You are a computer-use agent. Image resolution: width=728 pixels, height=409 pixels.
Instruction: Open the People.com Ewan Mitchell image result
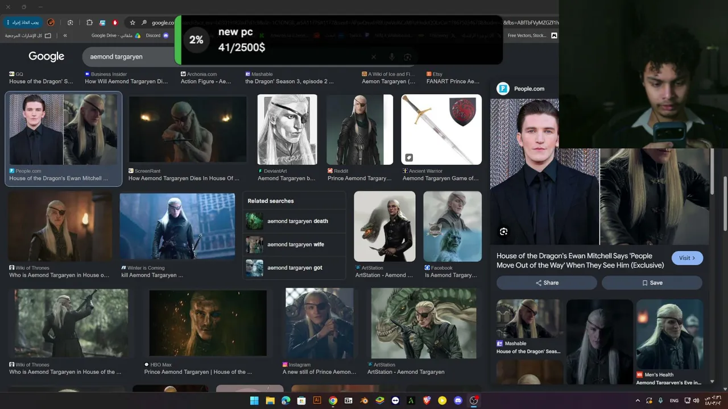coord(63,139)
